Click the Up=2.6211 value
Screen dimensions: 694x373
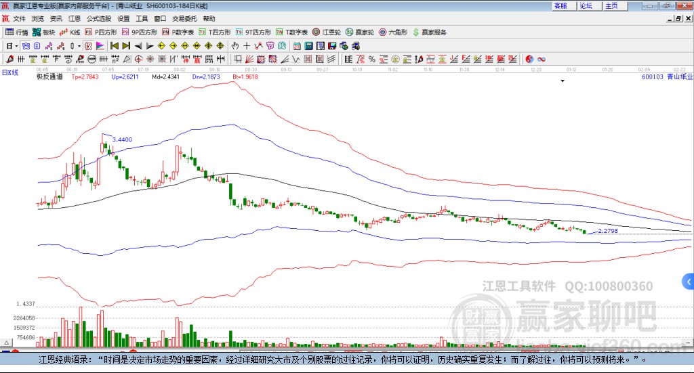coord(125,77)
